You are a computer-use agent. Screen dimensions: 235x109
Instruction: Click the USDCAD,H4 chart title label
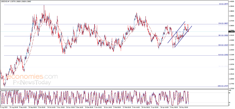pyautogui.click(x=5, y=1)
